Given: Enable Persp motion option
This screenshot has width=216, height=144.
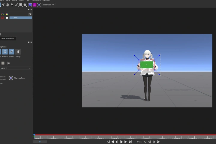Looking at the screenshot, I should pyautogui.click(x=18, y=52).
